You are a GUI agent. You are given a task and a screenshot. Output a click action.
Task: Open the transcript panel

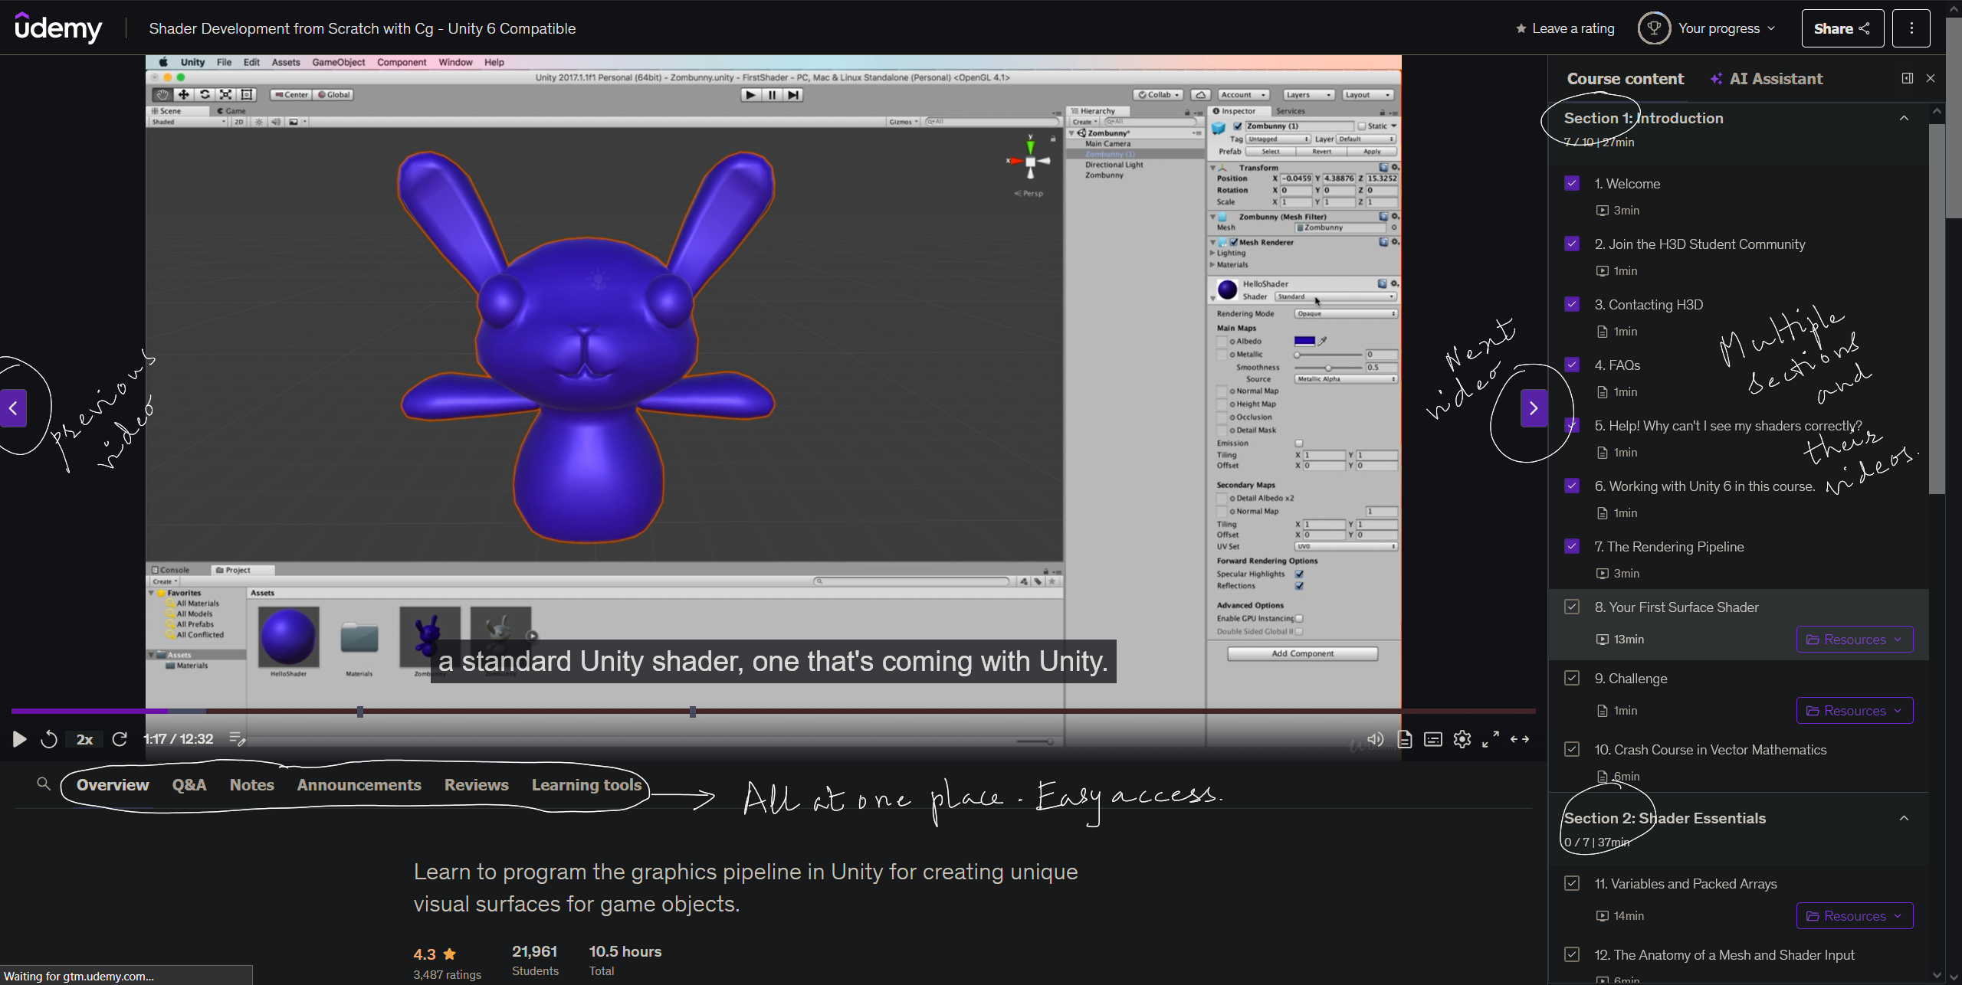(x=1404, y=739)
